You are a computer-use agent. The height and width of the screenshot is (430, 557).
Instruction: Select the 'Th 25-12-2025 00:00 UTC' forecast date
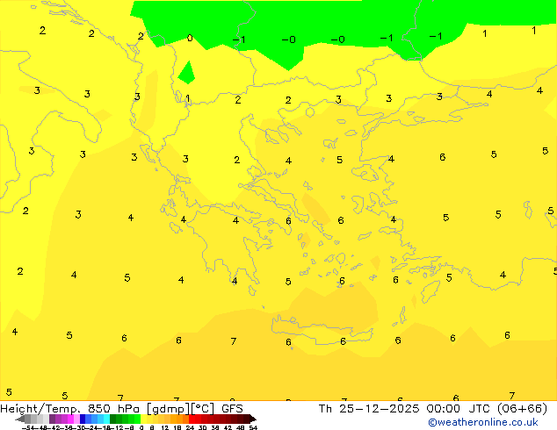click(405, 409)
